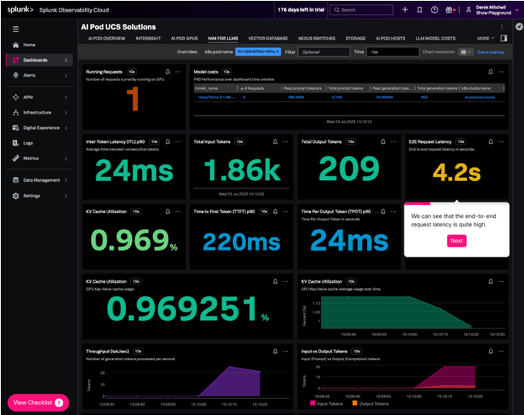Open Digital Experience section icon
Screen dimensions: 524x415
(x=15, y=128)
